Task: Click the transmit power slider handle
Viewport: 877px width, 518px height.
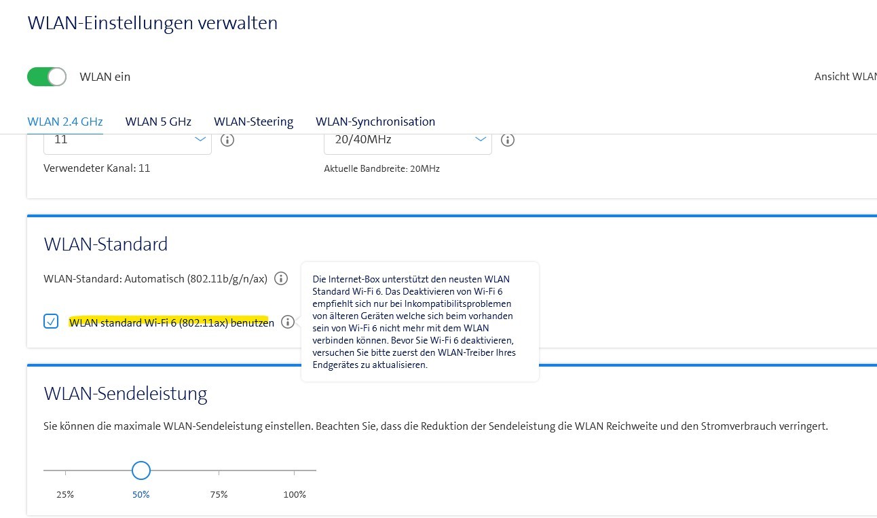Action: pyautogui.click(x=141, y=470)
